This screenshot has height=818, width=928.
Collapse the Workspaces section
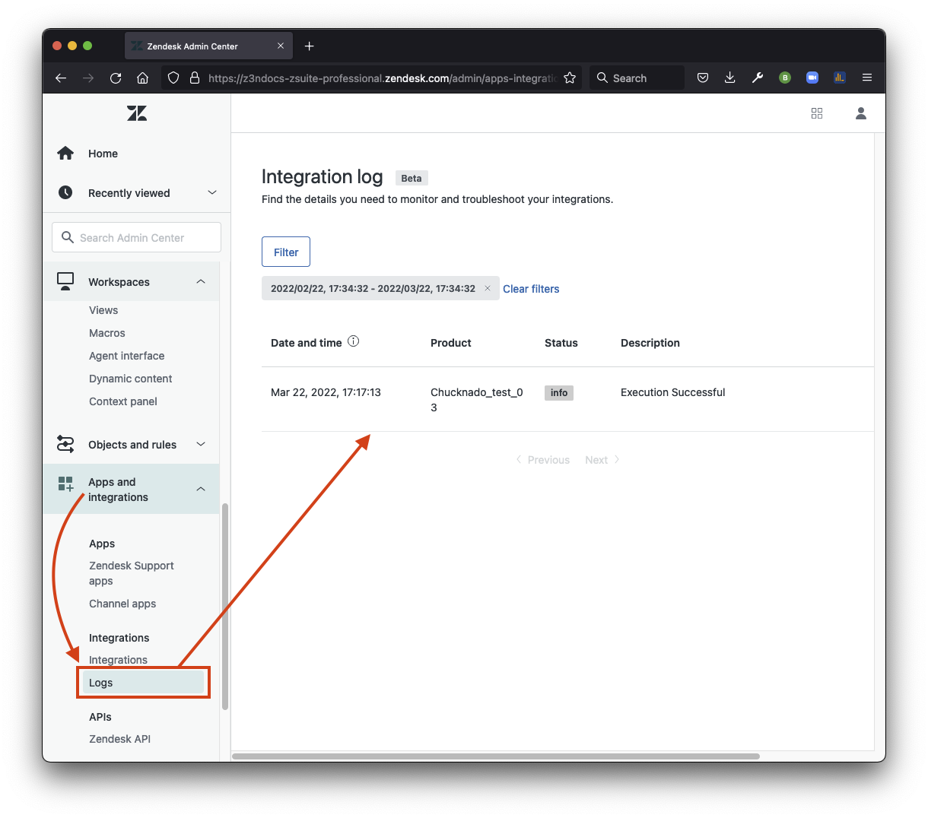click(201, 281)
